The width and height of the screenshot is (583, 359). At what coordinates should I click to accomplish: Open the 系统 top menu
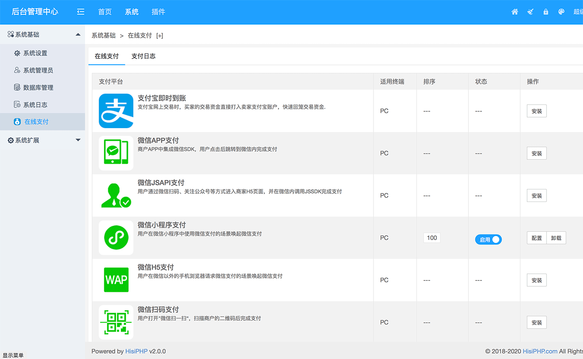pos(132,12)
